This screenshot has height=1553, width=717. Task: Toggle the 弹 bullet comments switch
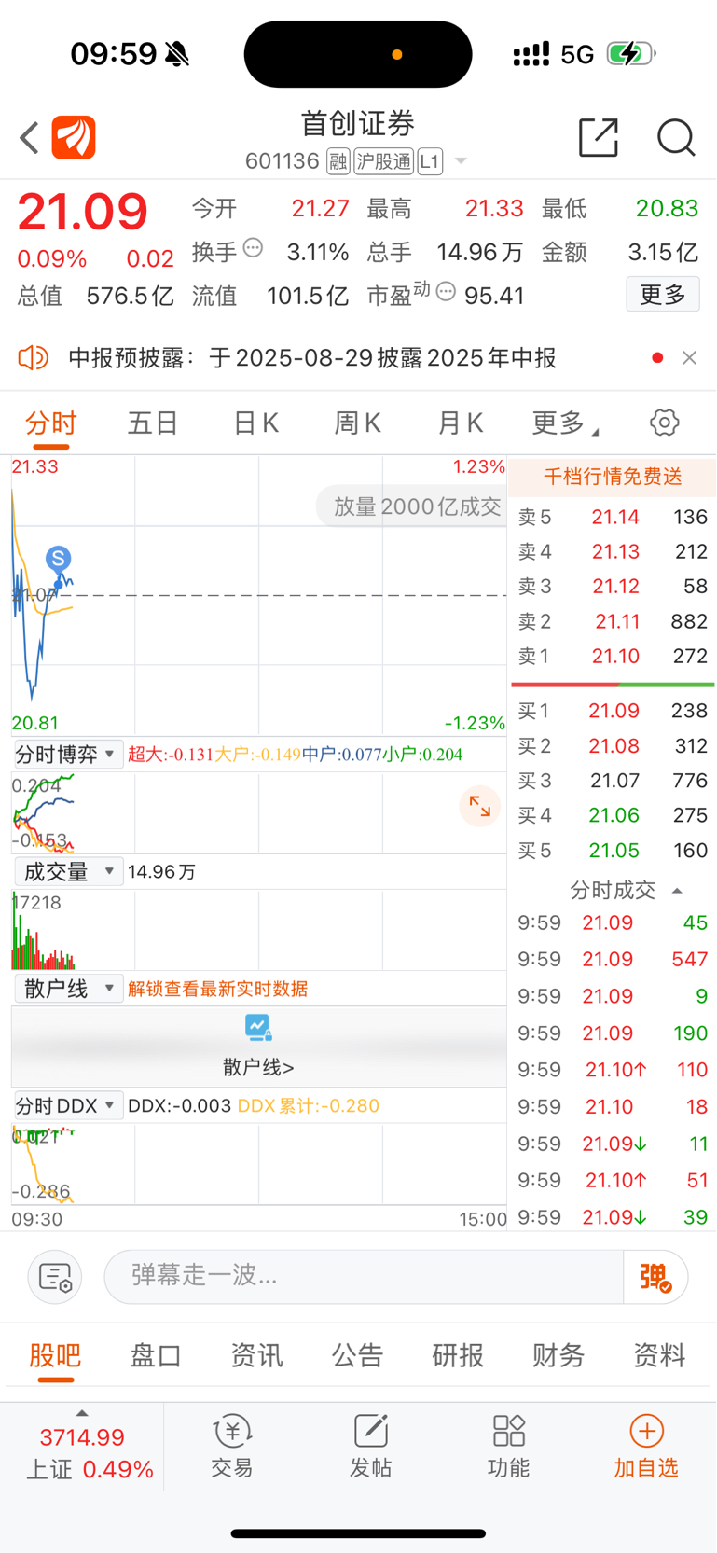[x=655, y=1277]
